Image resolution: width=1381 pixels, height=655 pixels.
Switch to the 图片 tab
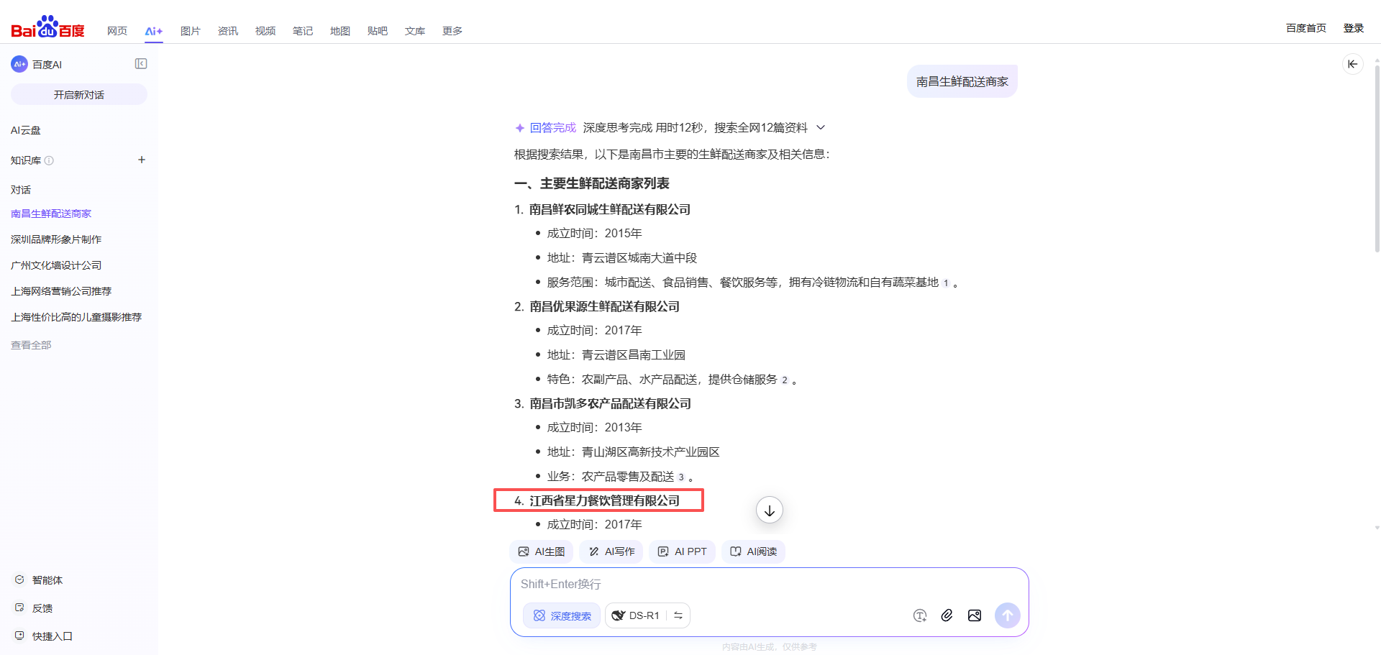coord(190,31)
